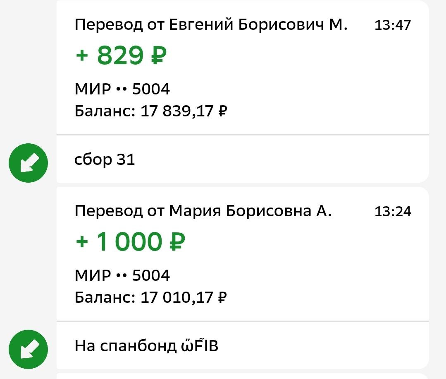Tap balance line showing 17 010,17 ₽
The image size is (446, 379).
point(151,297)
